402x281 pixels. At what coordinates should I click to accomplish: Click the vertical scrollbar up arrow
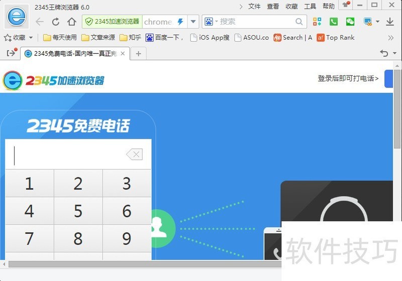397,66
